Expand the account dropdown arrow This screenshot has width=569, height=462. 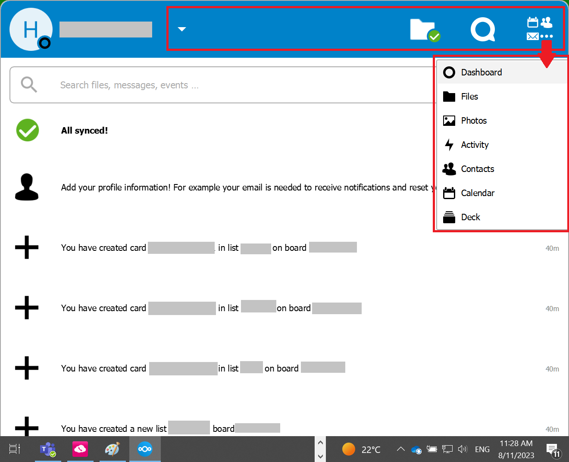click(182, 29)
